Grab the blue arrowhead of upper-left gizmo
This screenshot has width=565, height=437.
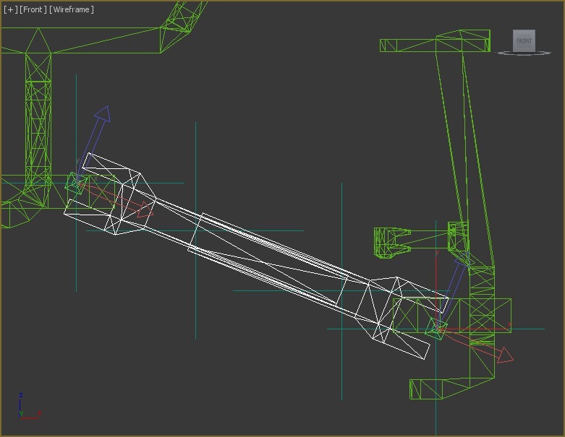click(103, 113)
